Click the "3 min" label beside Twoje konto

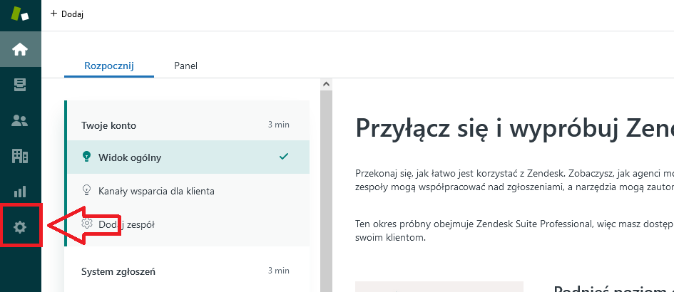tap(279, 125)
